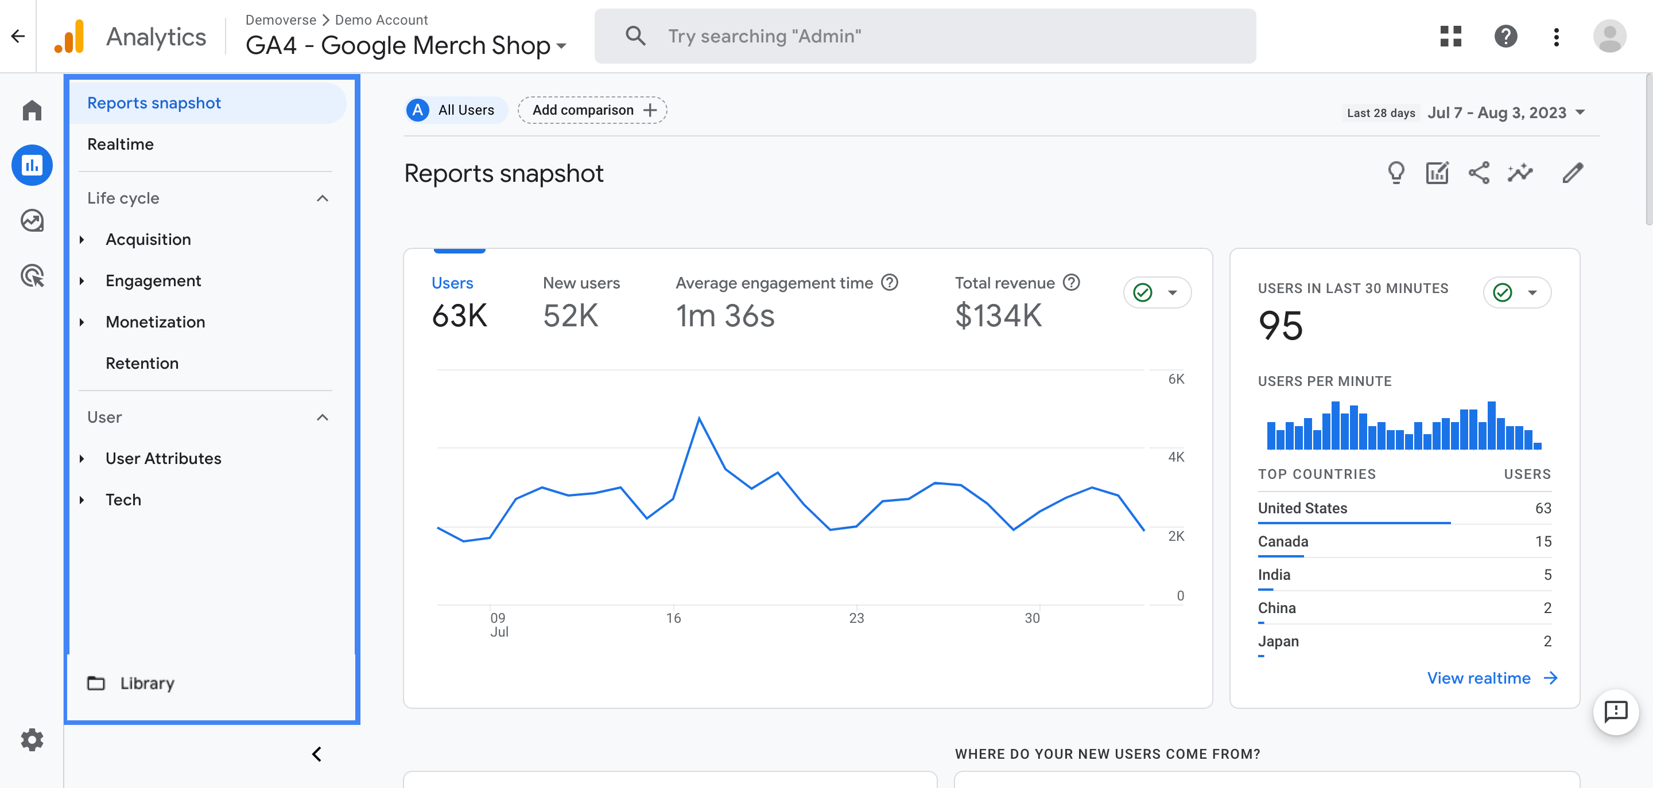
Task: Collapse the Life Cycle section
Action: pos(323,197)
